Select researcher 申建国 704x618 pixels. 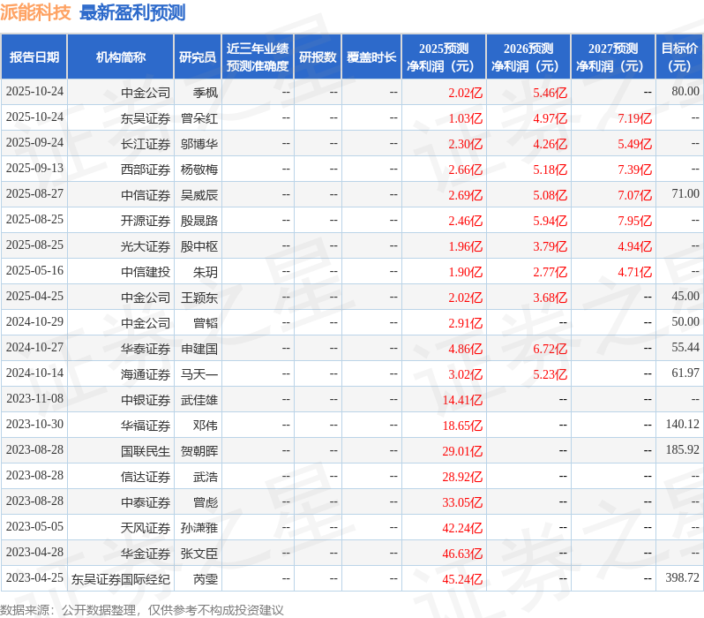199,349
